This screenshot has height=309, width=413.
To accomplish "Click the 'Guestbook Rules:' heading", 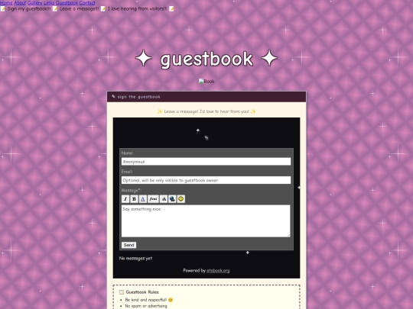I will click(x=142, y=292).
